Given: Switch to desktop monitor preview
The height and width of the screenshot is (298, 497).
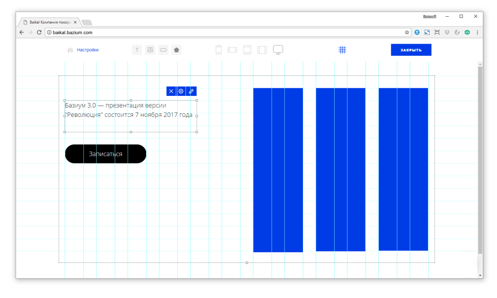Looking at the screenshot, I should (x=278, y=50).
